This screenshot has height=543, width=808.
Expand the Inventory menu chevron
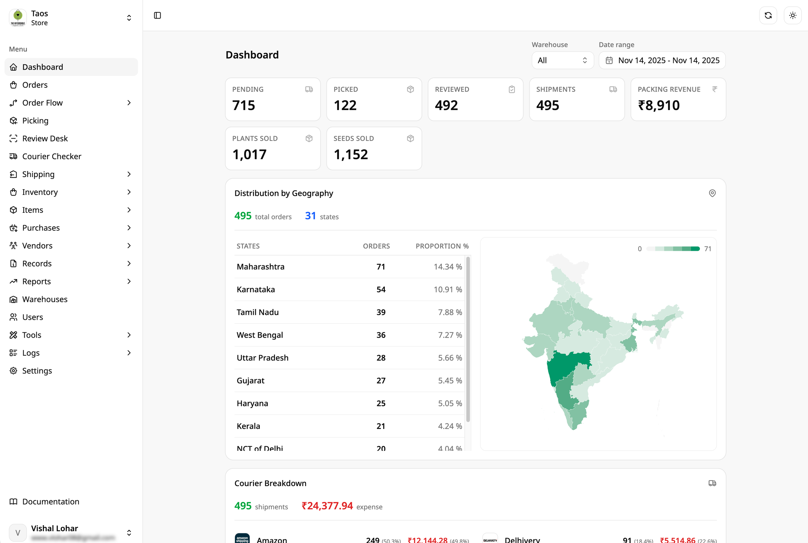coord(129,192)
